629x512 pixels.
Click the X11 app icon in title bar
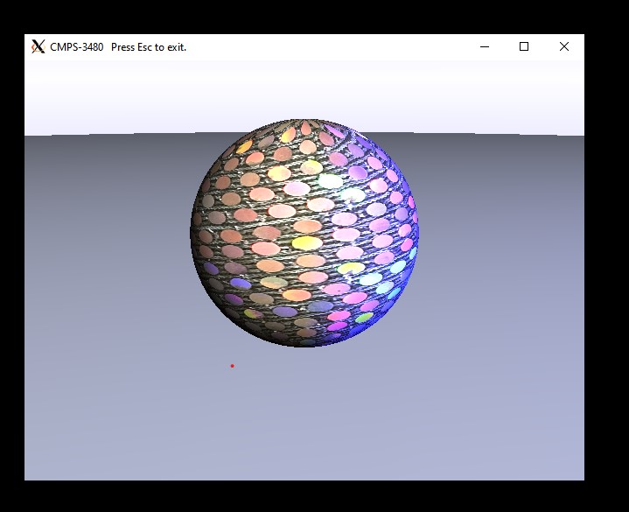(x=38, y=46)
